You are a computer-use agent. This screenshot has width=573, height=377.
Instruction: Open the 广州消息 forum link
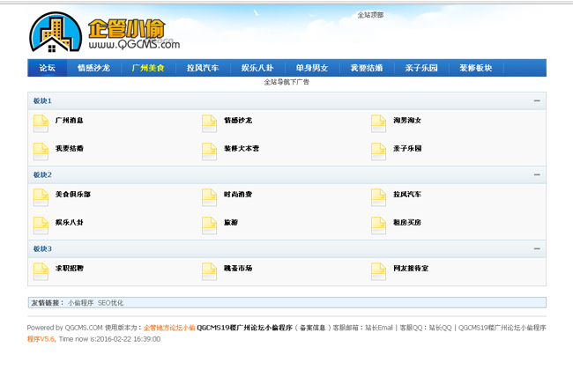coord(70,120)
